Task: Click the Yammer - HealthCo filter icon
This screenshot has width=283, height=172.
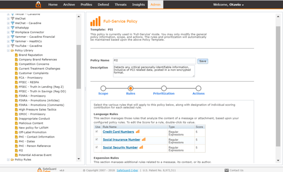Action: click(x=12, y=41)
